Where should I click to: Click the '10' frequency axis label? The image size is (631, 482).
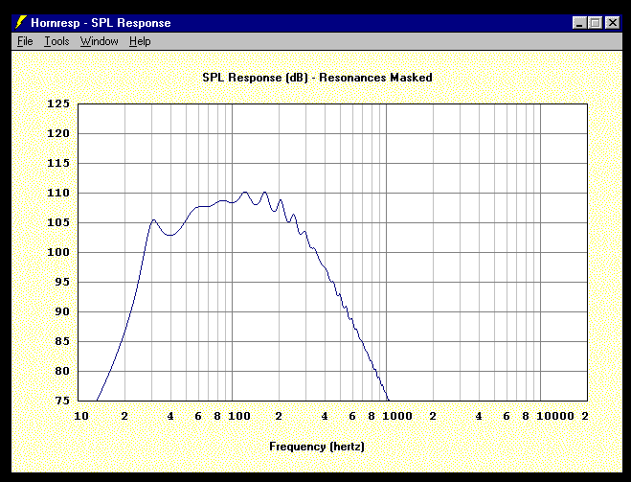81,416
